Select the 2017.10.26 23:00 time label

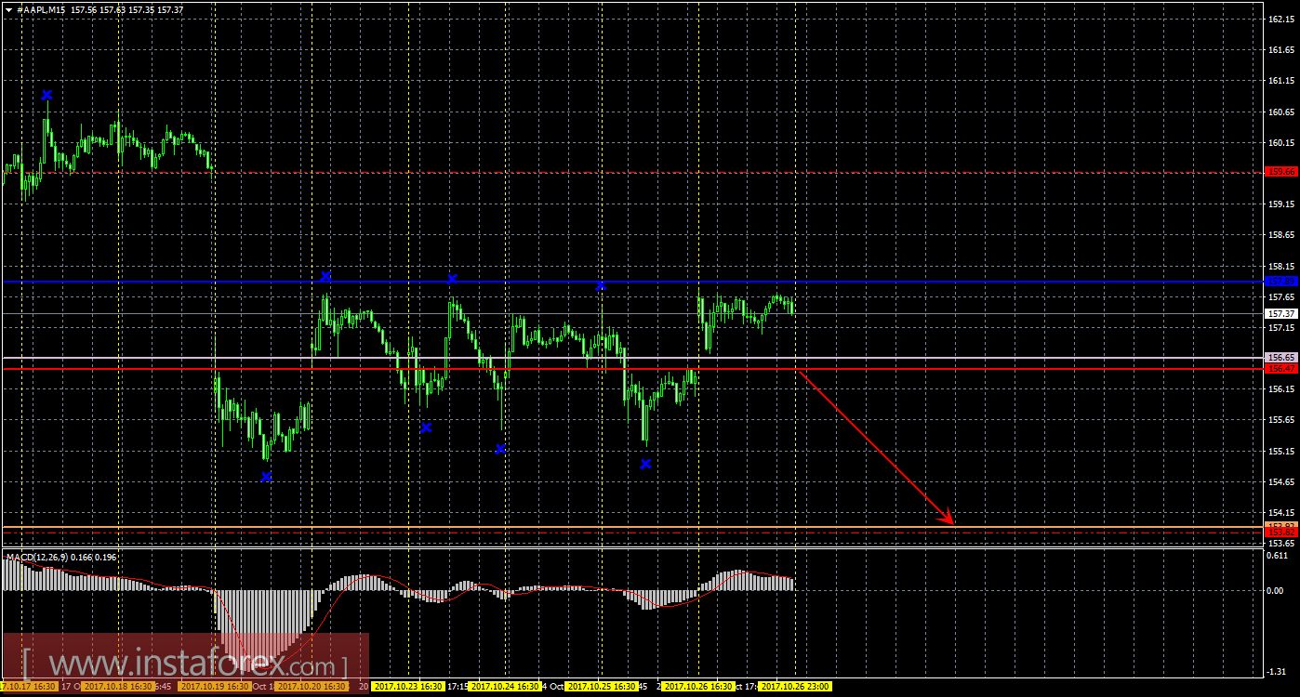click(x=795, y=687)
